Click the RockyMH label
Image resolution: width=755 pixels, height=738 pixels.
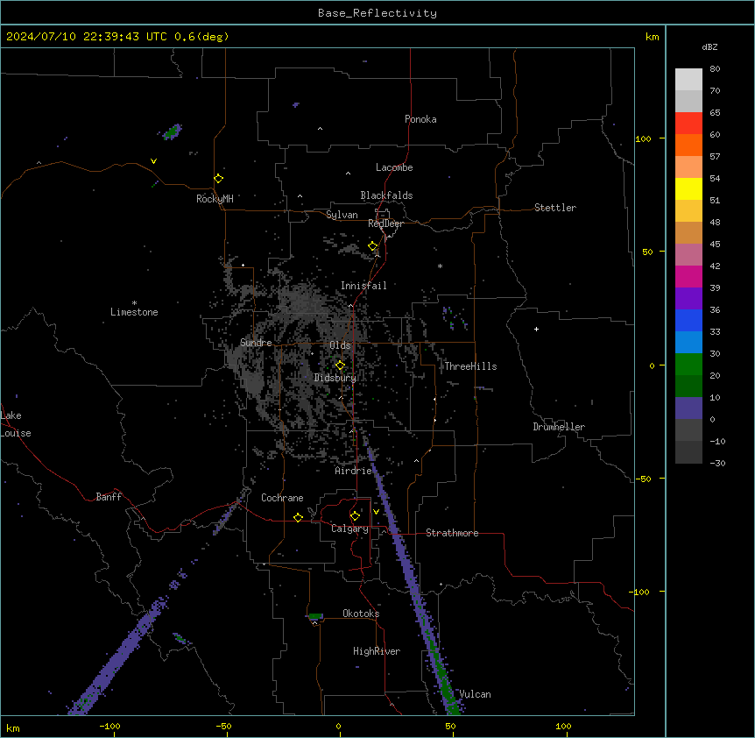click(215, 199)
